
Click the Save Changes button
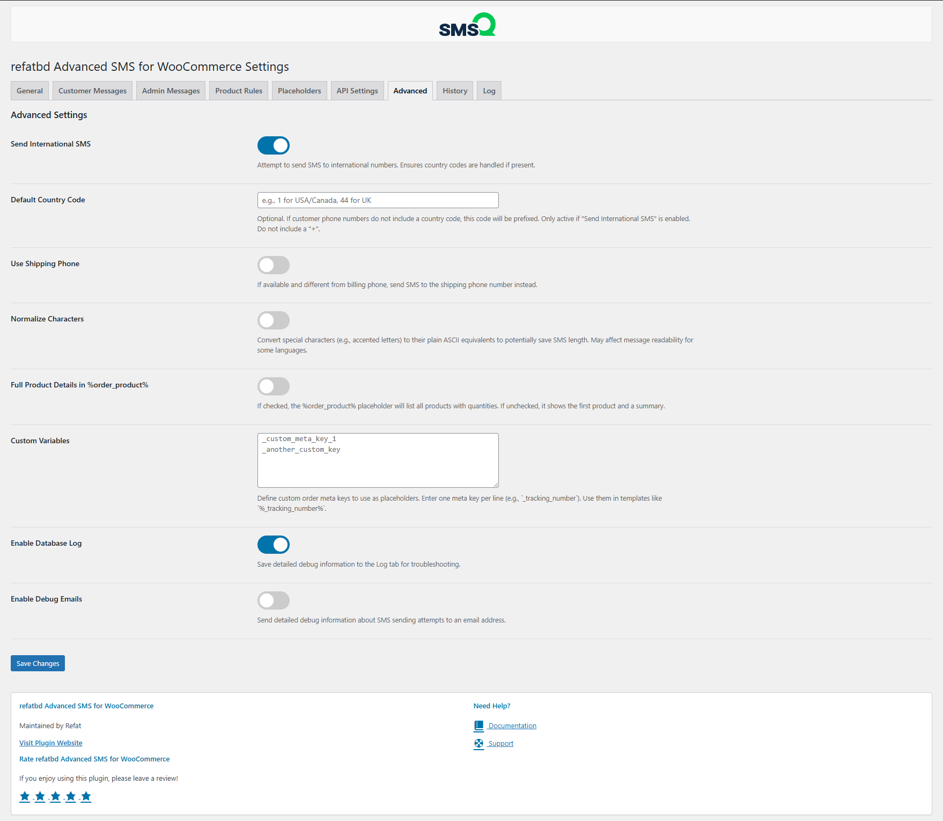(38, 663)
